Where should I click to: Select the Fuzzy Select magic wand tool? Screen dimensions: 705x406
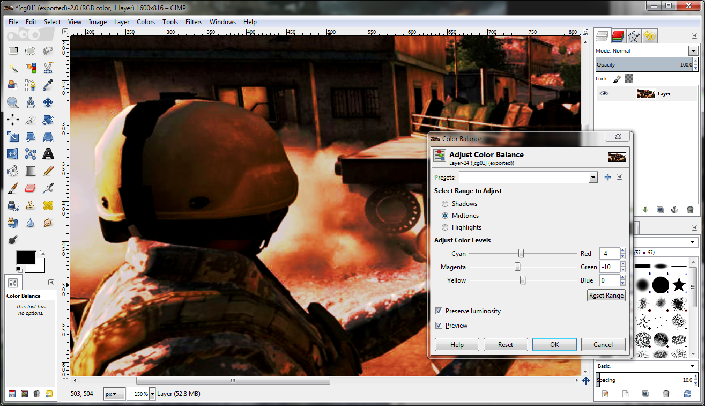13,68
